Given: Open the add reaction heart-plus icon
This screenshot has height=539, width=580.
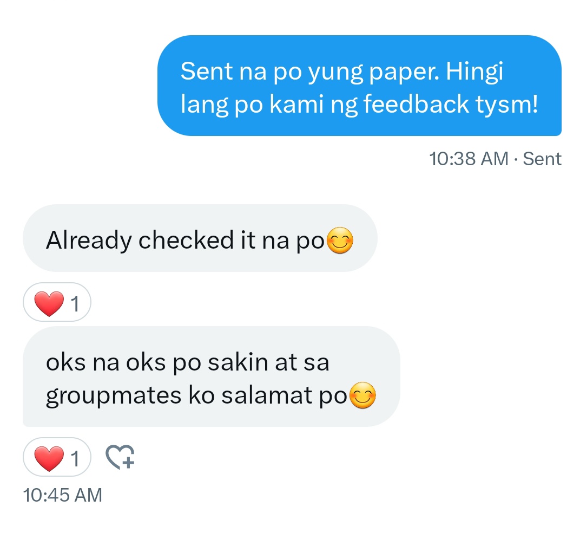Looking at the screenshot, I should pos(120,457).
